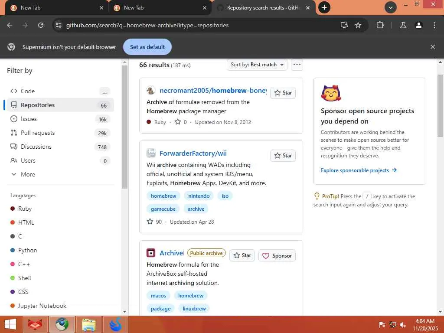Explore sponsorable projects link
Viewport: 444px width, 333px height.
[x=359, y=170]
